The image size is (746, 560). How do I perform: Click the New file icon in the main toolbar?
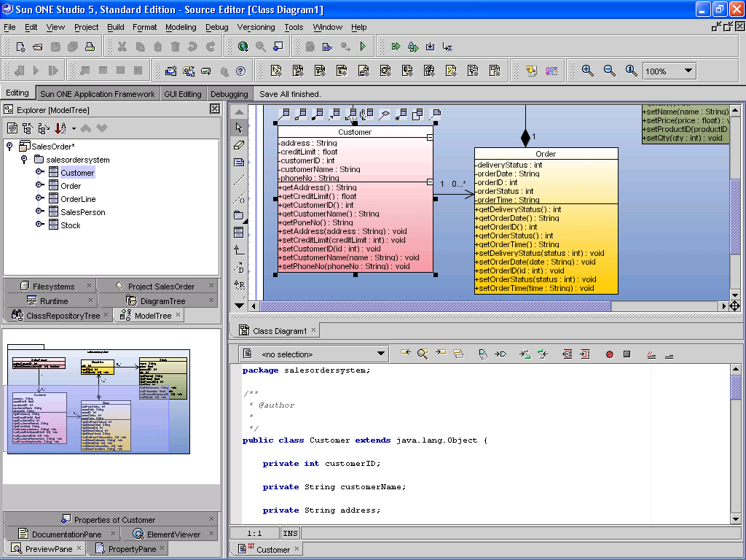pyautogui.click(x=20, y=47)
